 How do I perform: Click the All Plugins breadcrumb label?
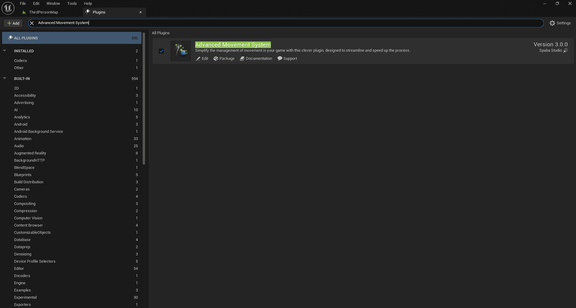click(x=161, y=33)
